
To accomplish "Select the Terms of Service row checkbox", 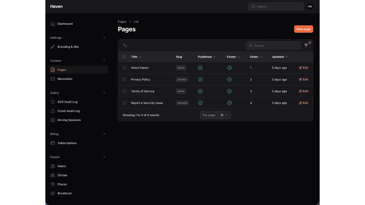I will (124, 91).
